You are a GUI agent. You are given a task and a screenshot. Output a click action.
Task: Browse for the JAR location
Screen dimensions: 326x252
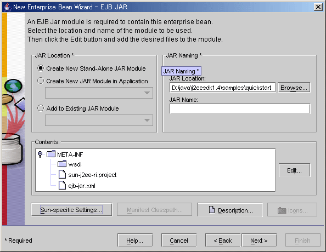tap(294, 88)
